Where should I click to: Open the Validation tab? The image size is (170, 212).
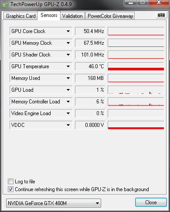click(72, 16)
